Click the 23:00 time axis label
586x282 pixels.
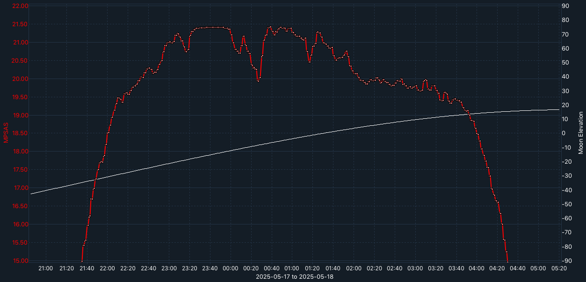169,268
